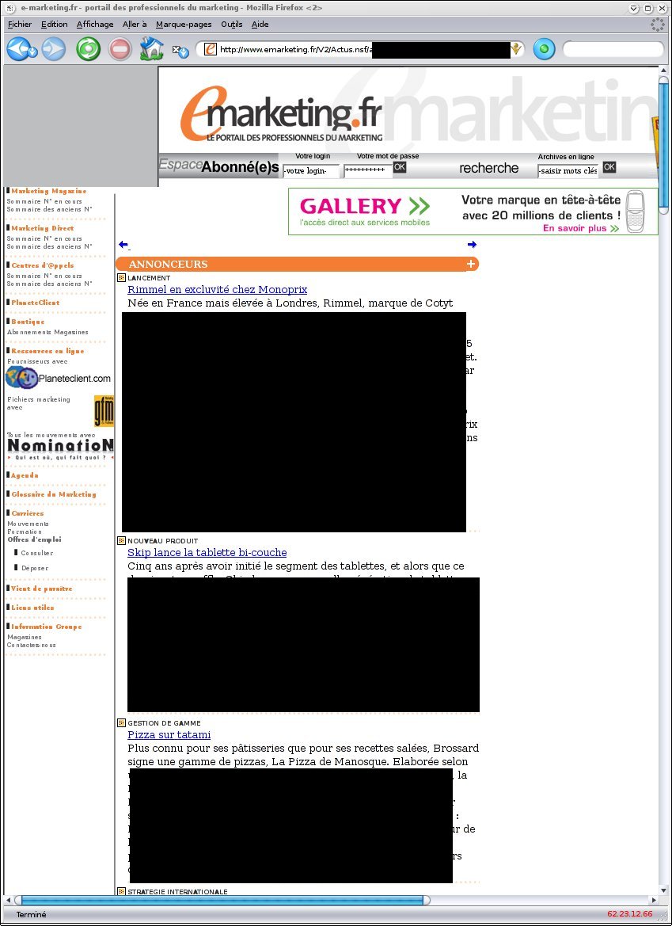Open the Back button history dropdown arrow
Screen dimensions: 672x926
[x=33, y=52]
